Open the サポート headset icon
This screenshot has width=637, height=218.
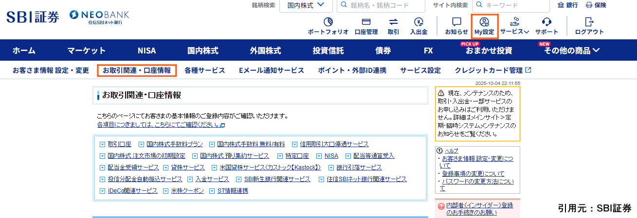pyautogui.click(x=546, y=22)
